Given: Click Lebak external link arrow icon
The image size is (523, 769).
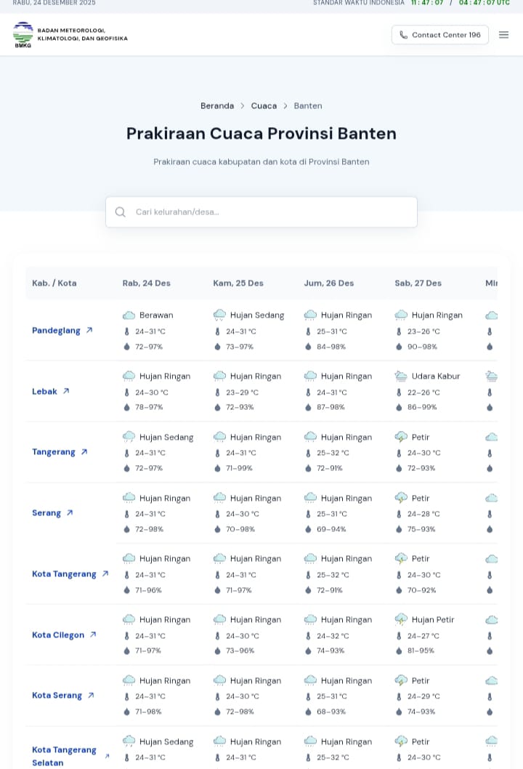Looking at the screenshot, I should pos(66,391).
